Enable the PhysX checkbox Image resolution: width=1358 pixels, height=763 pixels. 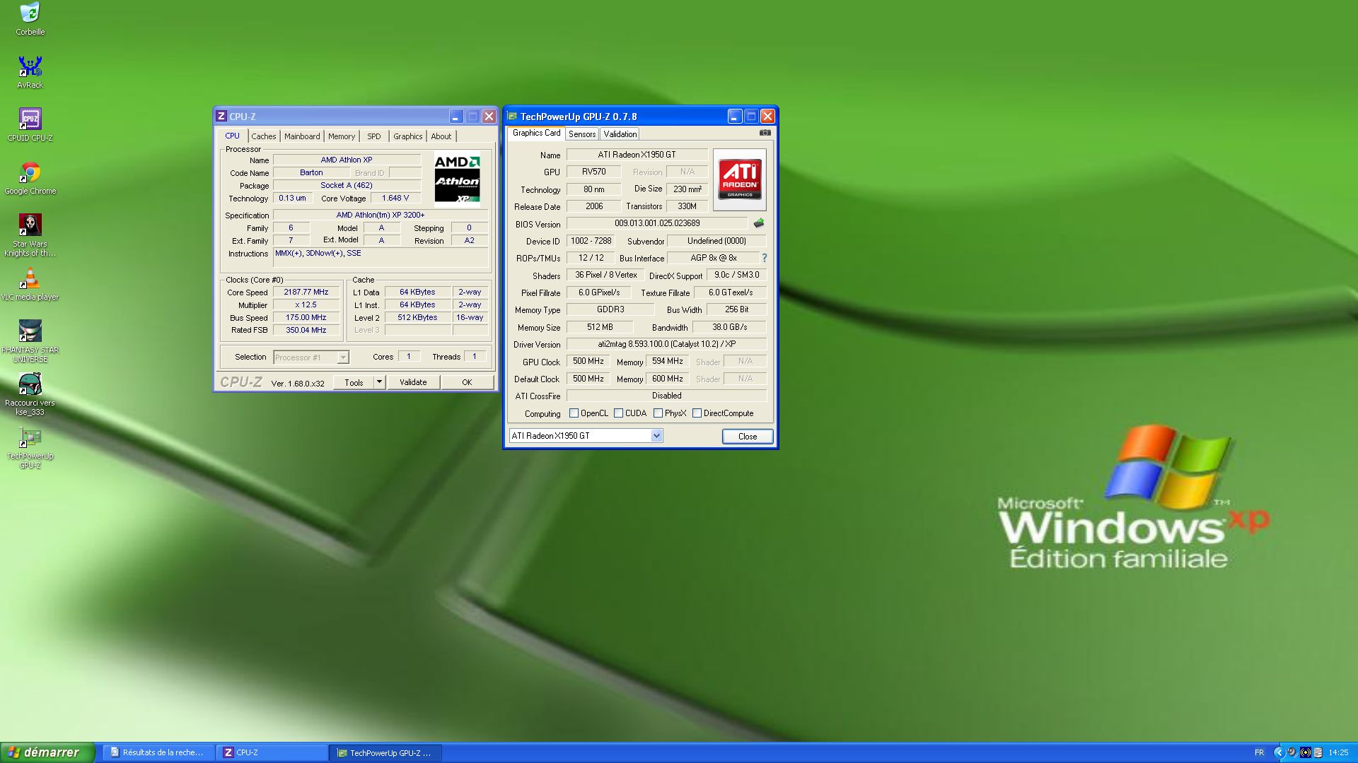658,413
